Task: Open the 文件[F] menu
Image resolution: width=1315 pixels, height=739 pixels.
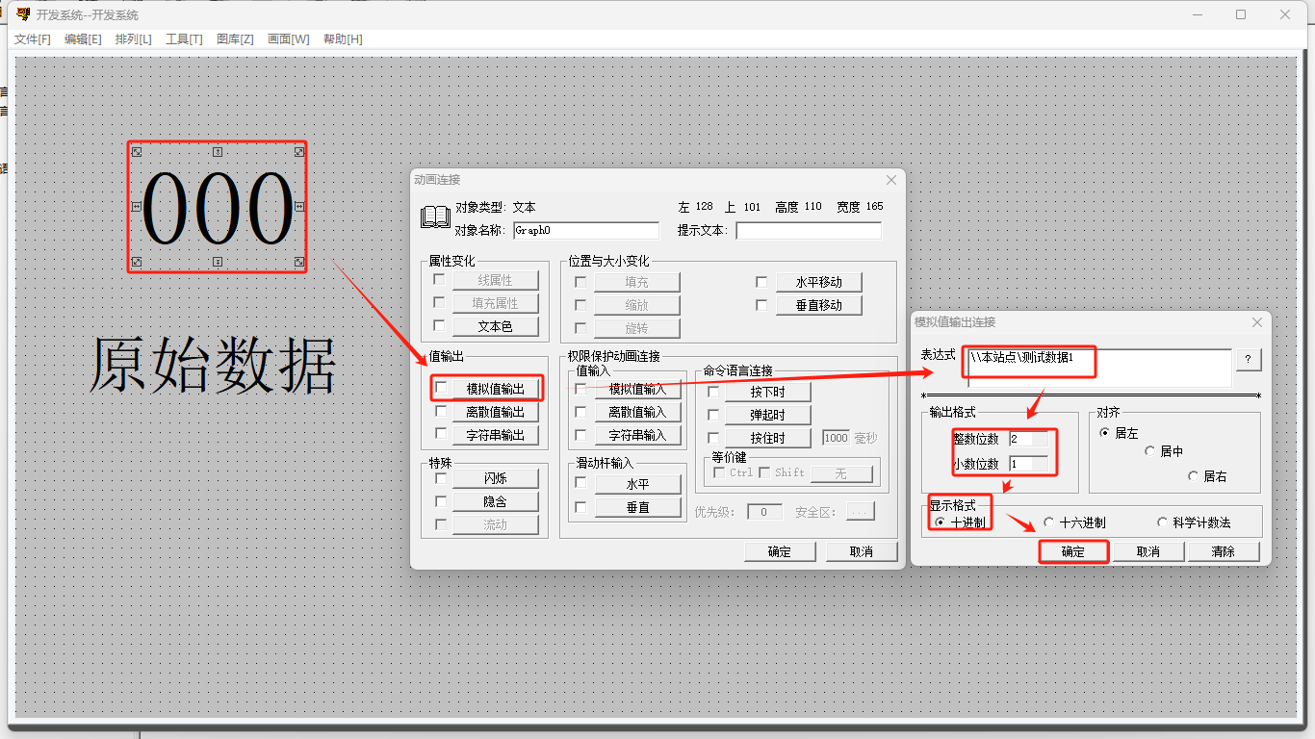Action: pos(33,39)
